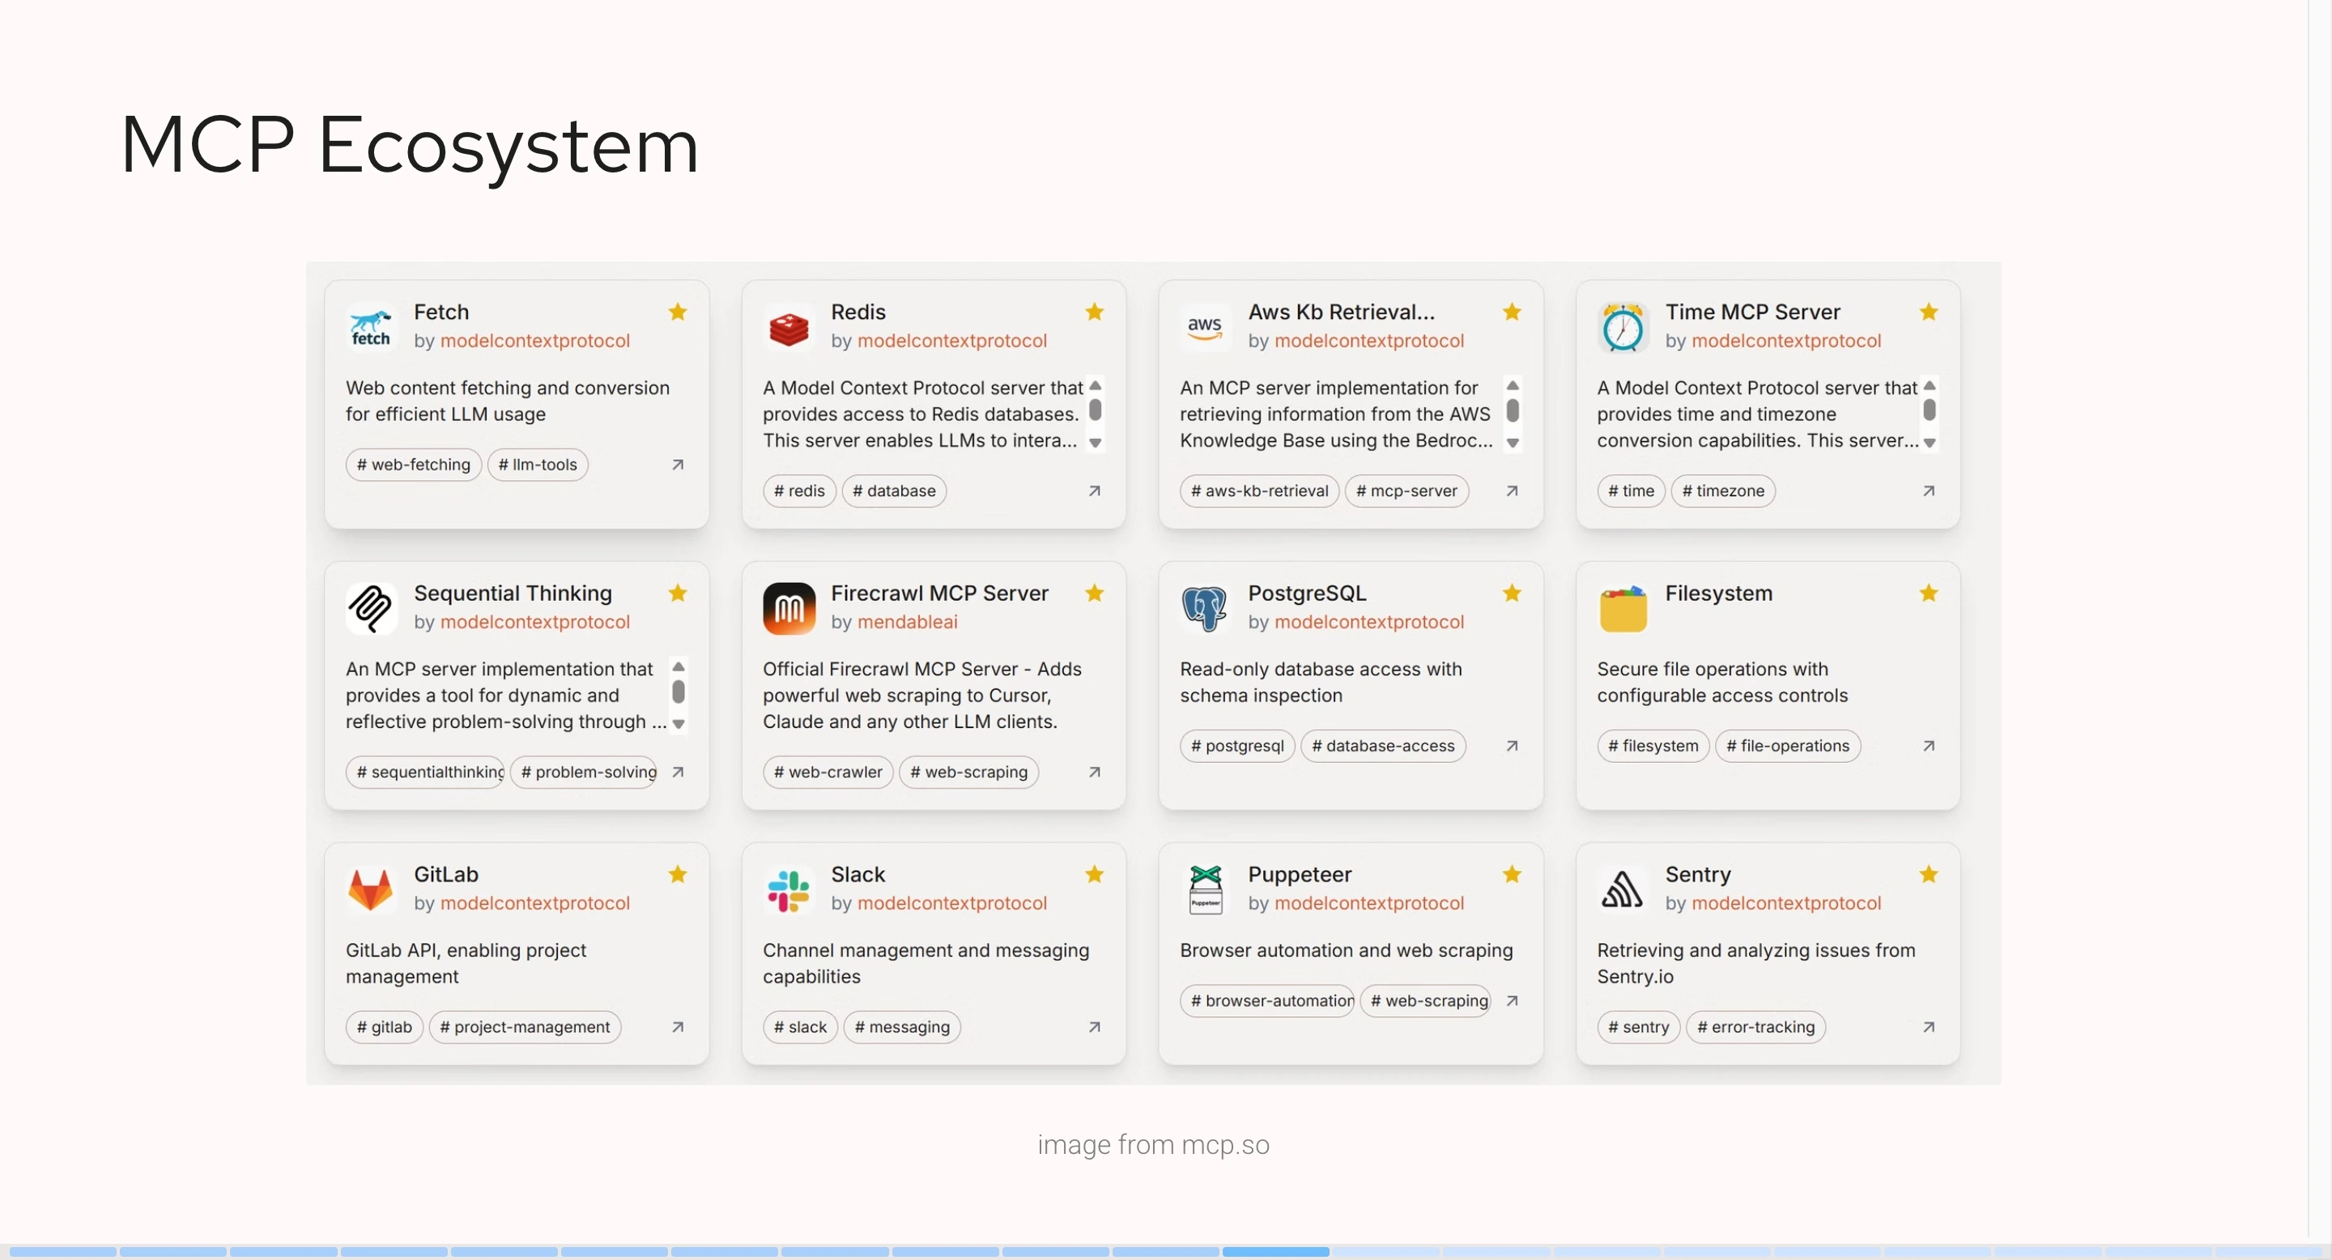Open Time MCP Server external link arrow
The image size is (2332, 1260).
click(1929, 491)
